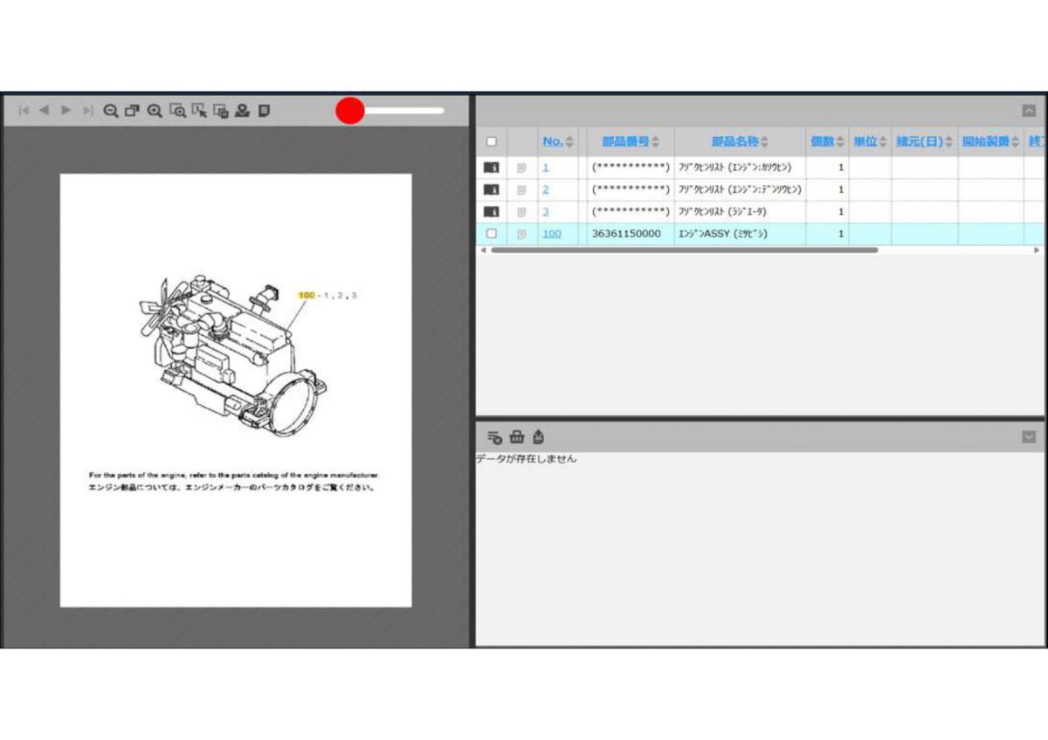Open part number link 2
Screen dimensions: 1048x740
pyautogui.click(x=546, y=189)
